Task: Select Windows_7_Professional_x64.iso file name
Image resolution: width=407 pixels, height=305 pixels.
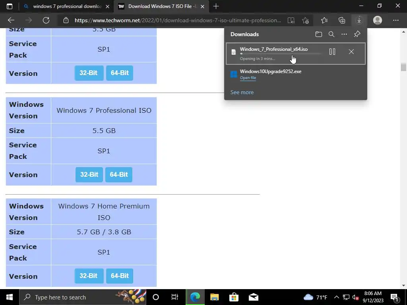Action: 273,49
